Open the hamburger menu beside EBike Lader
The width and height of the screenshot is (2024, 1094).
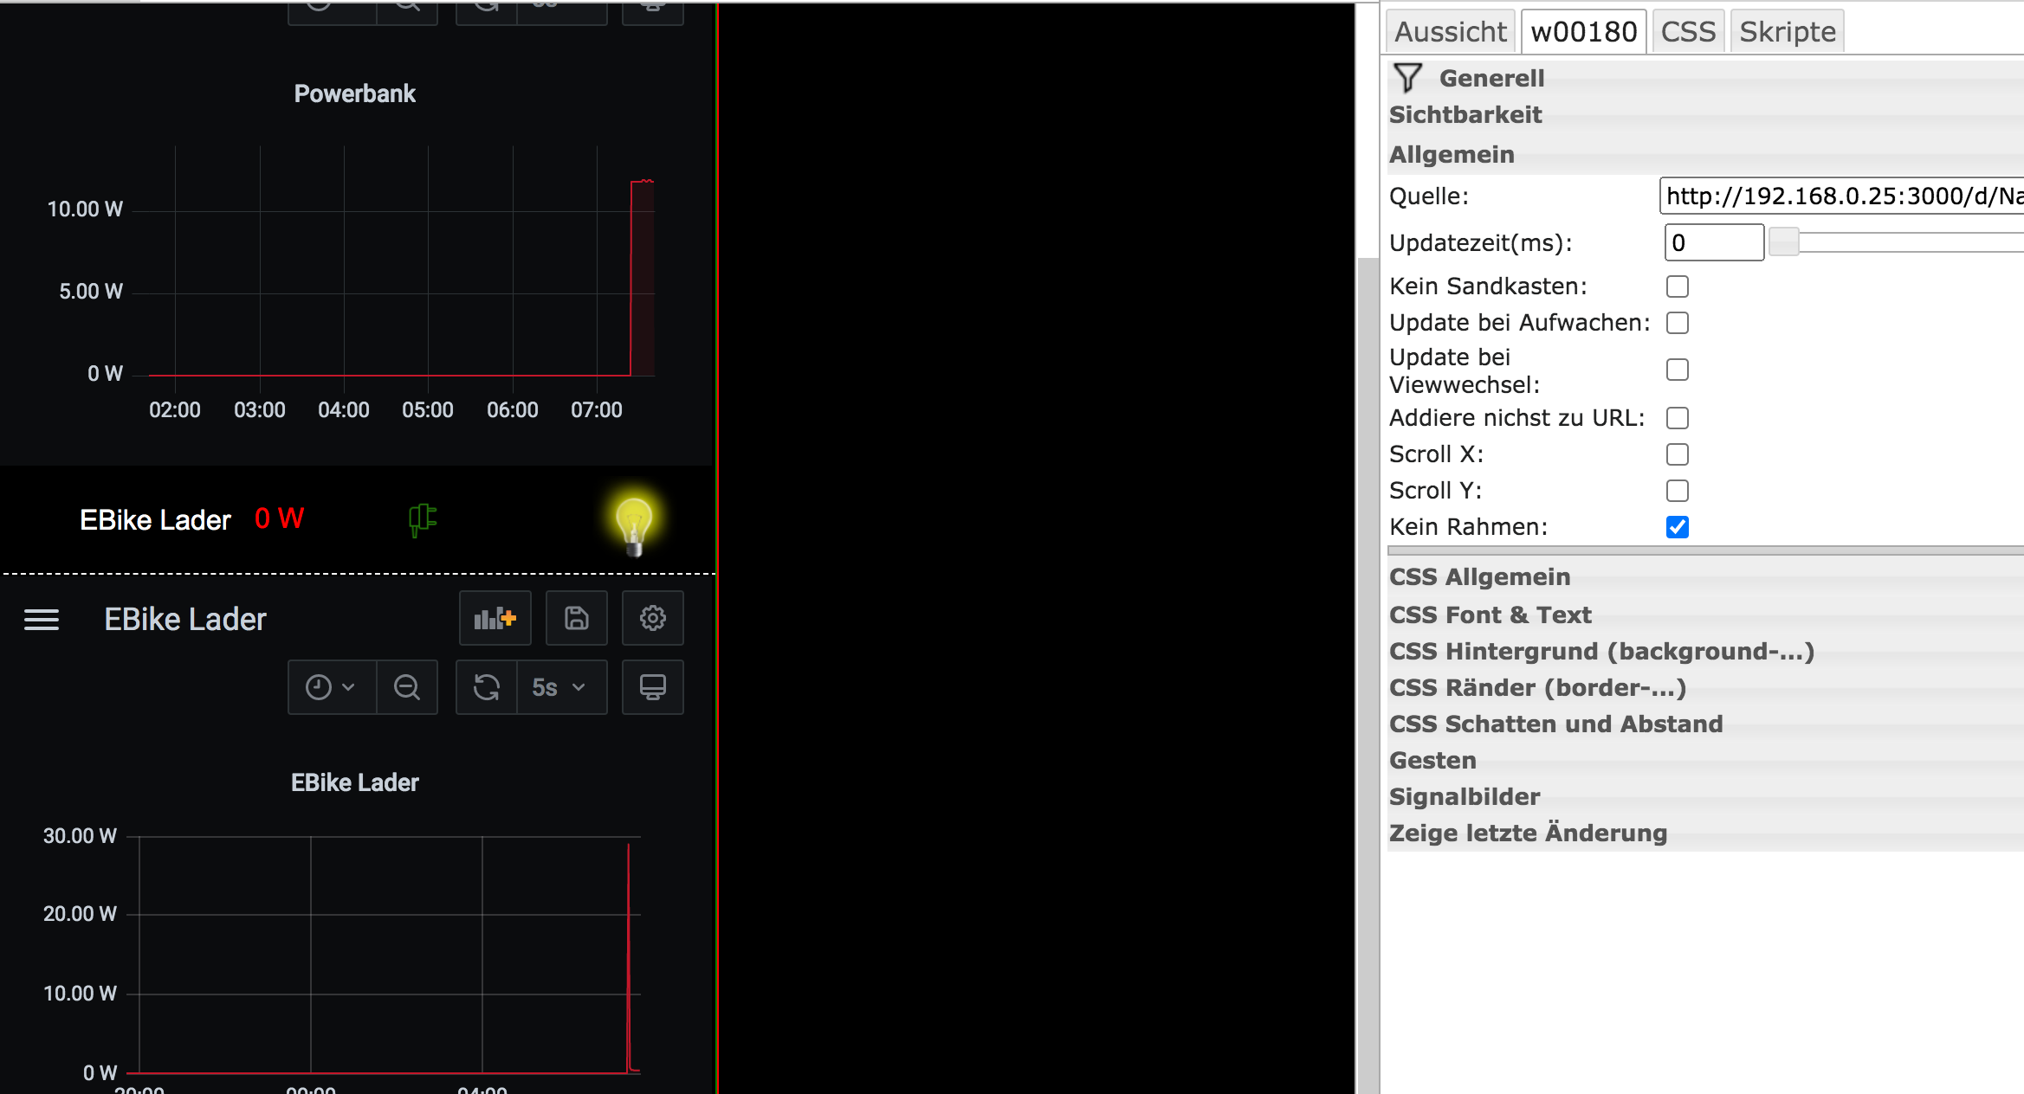tap(42, 620)
